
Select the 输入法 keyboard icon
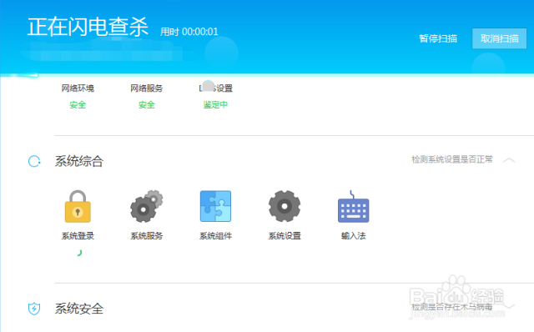pyautogui.click(x=354, y=206)
